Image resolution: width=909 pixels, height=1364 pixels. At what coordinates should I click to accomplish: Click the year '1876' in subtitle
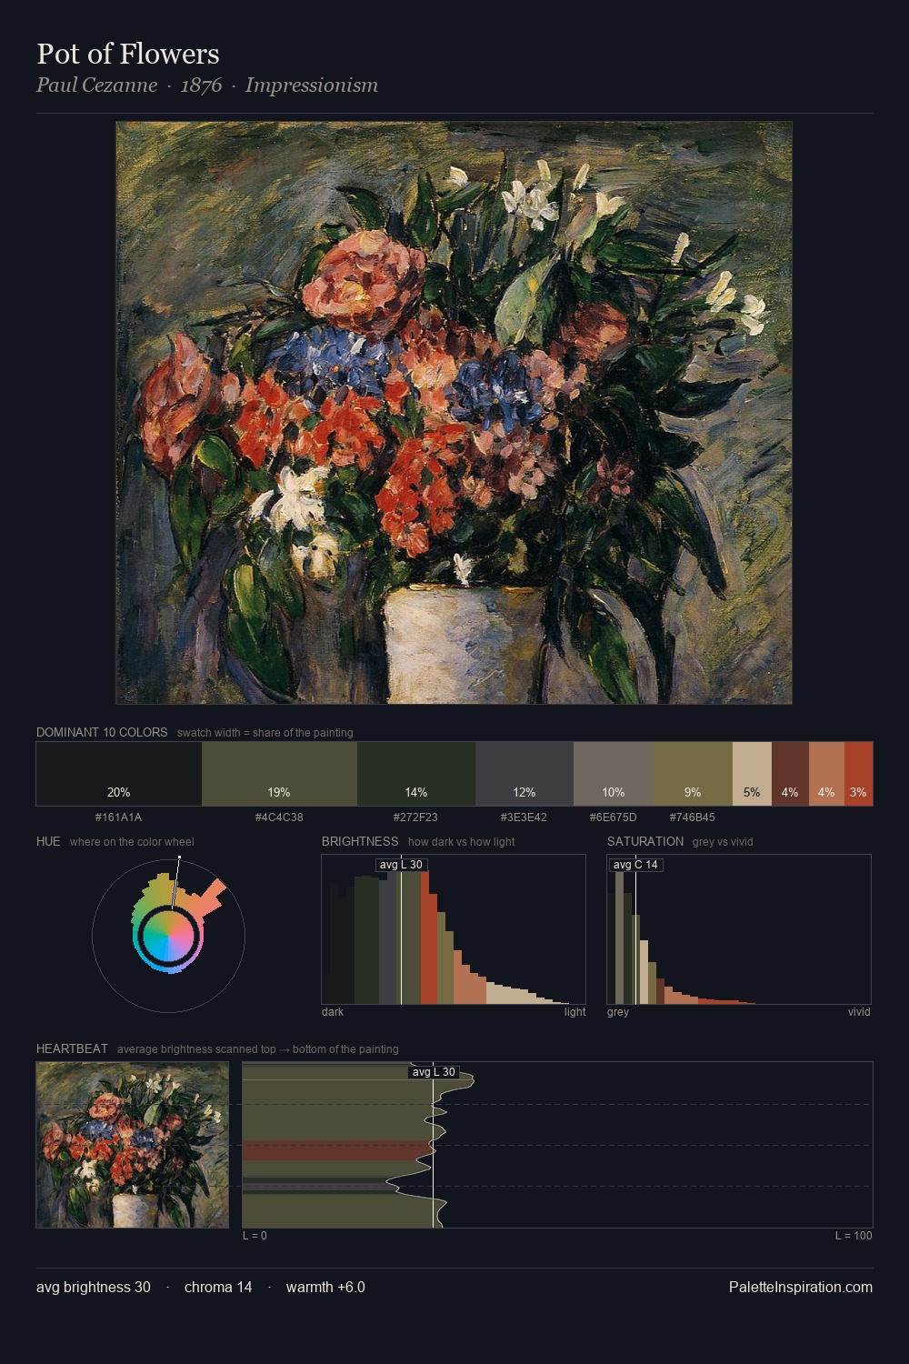[201, 85]
